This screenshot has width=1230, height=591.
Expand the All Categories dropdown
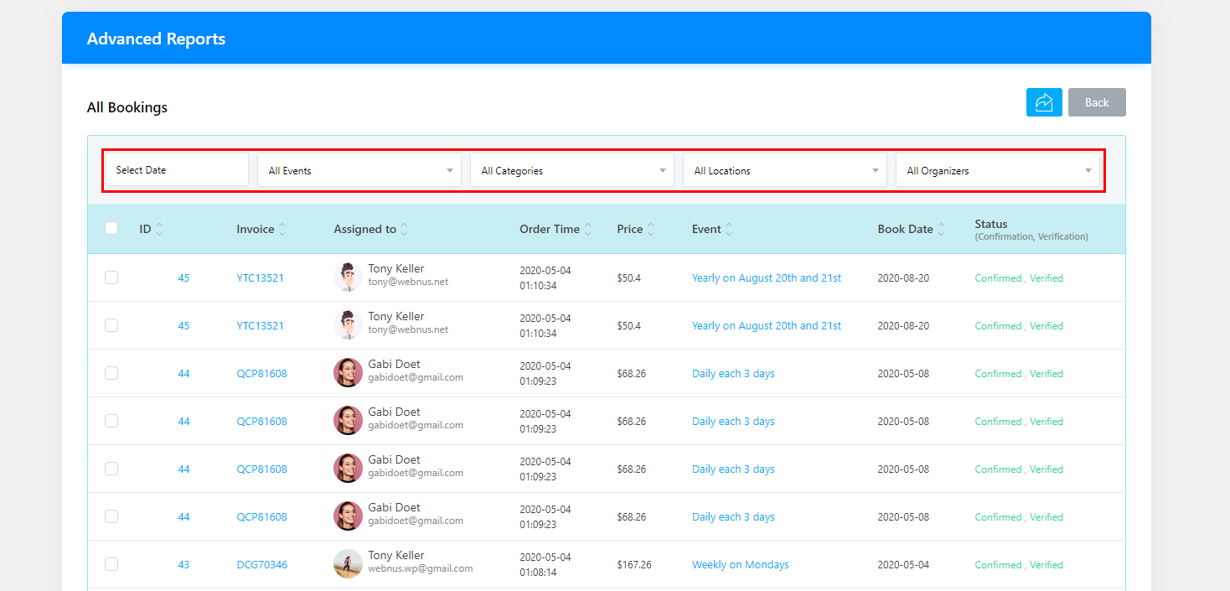tap(572, 170)
